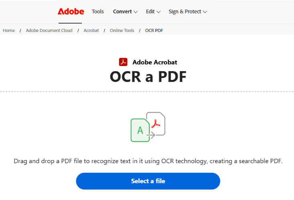This screenshot has width=294, height=200.
Task: Open the Tools menu item
Action: click(x=98, y=12)
